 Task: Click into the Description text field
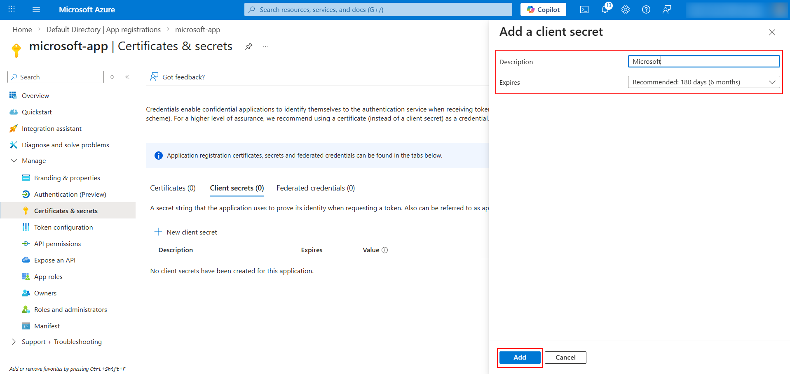pyautogui.click(x=704, y=61)
